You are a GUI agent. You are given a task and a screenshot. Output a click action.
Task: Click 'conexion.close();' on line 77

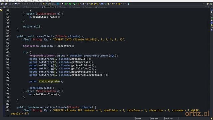[x=43, y=88]
